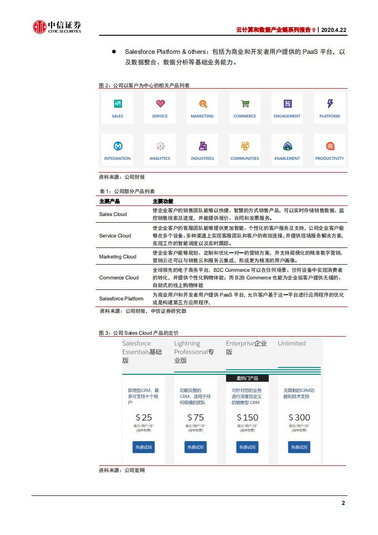Image resolution: width=378 pixels, height=535 pixels.
Task: Click the 图 2 figure caption
Action: (144, 85)
